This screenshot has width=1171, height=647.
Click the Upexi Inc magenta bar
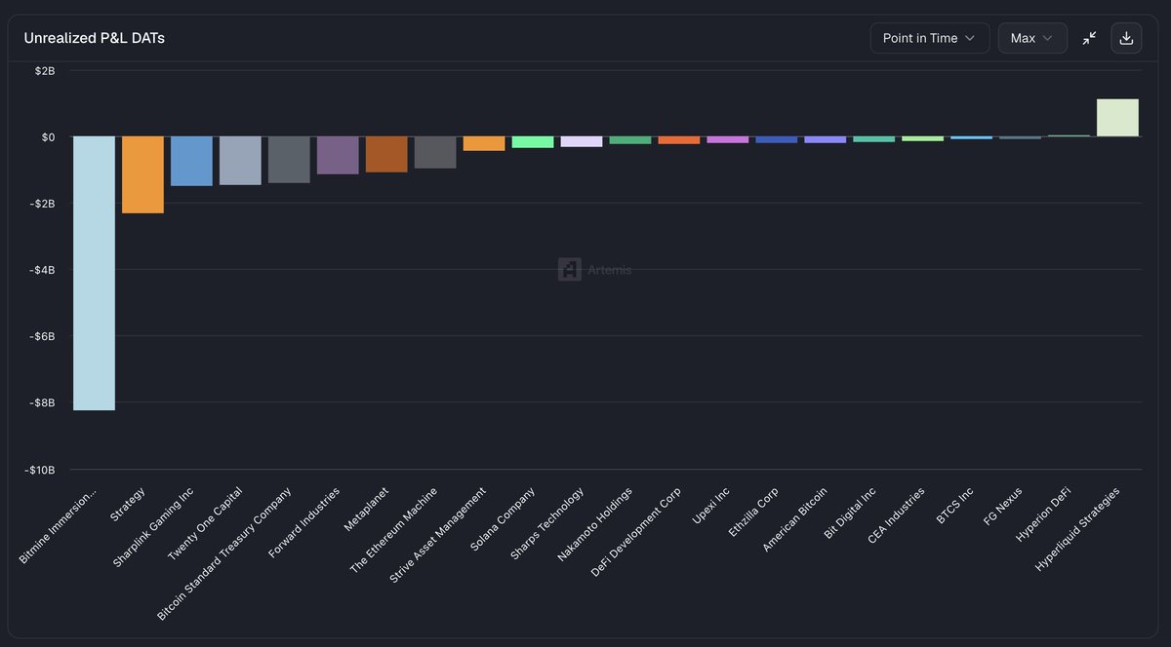tap(728, 139)
